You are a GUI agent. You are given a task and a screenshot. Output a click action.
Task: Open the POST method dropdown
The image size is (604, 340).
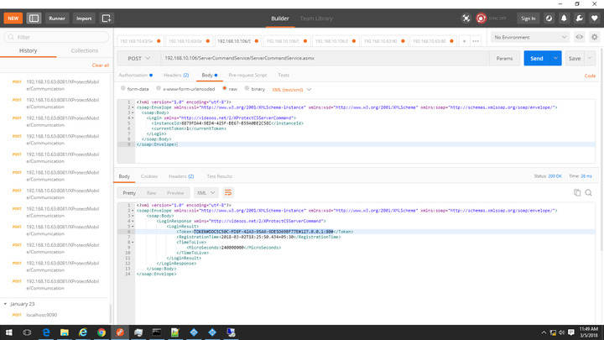click(x=138, y=59)
